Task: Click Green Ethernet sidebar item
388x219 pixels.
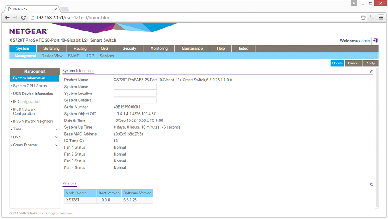Action: pyautogui.click(x=25, y=145)
